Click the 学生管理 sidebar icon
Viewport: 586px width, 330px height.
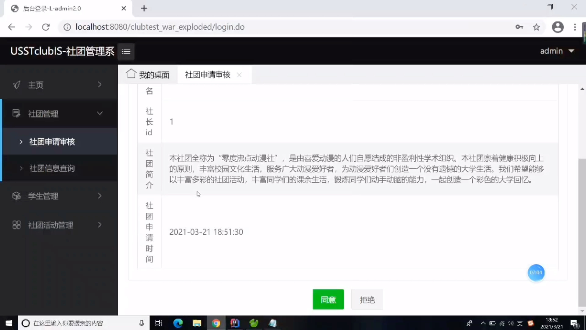point(16,196)
